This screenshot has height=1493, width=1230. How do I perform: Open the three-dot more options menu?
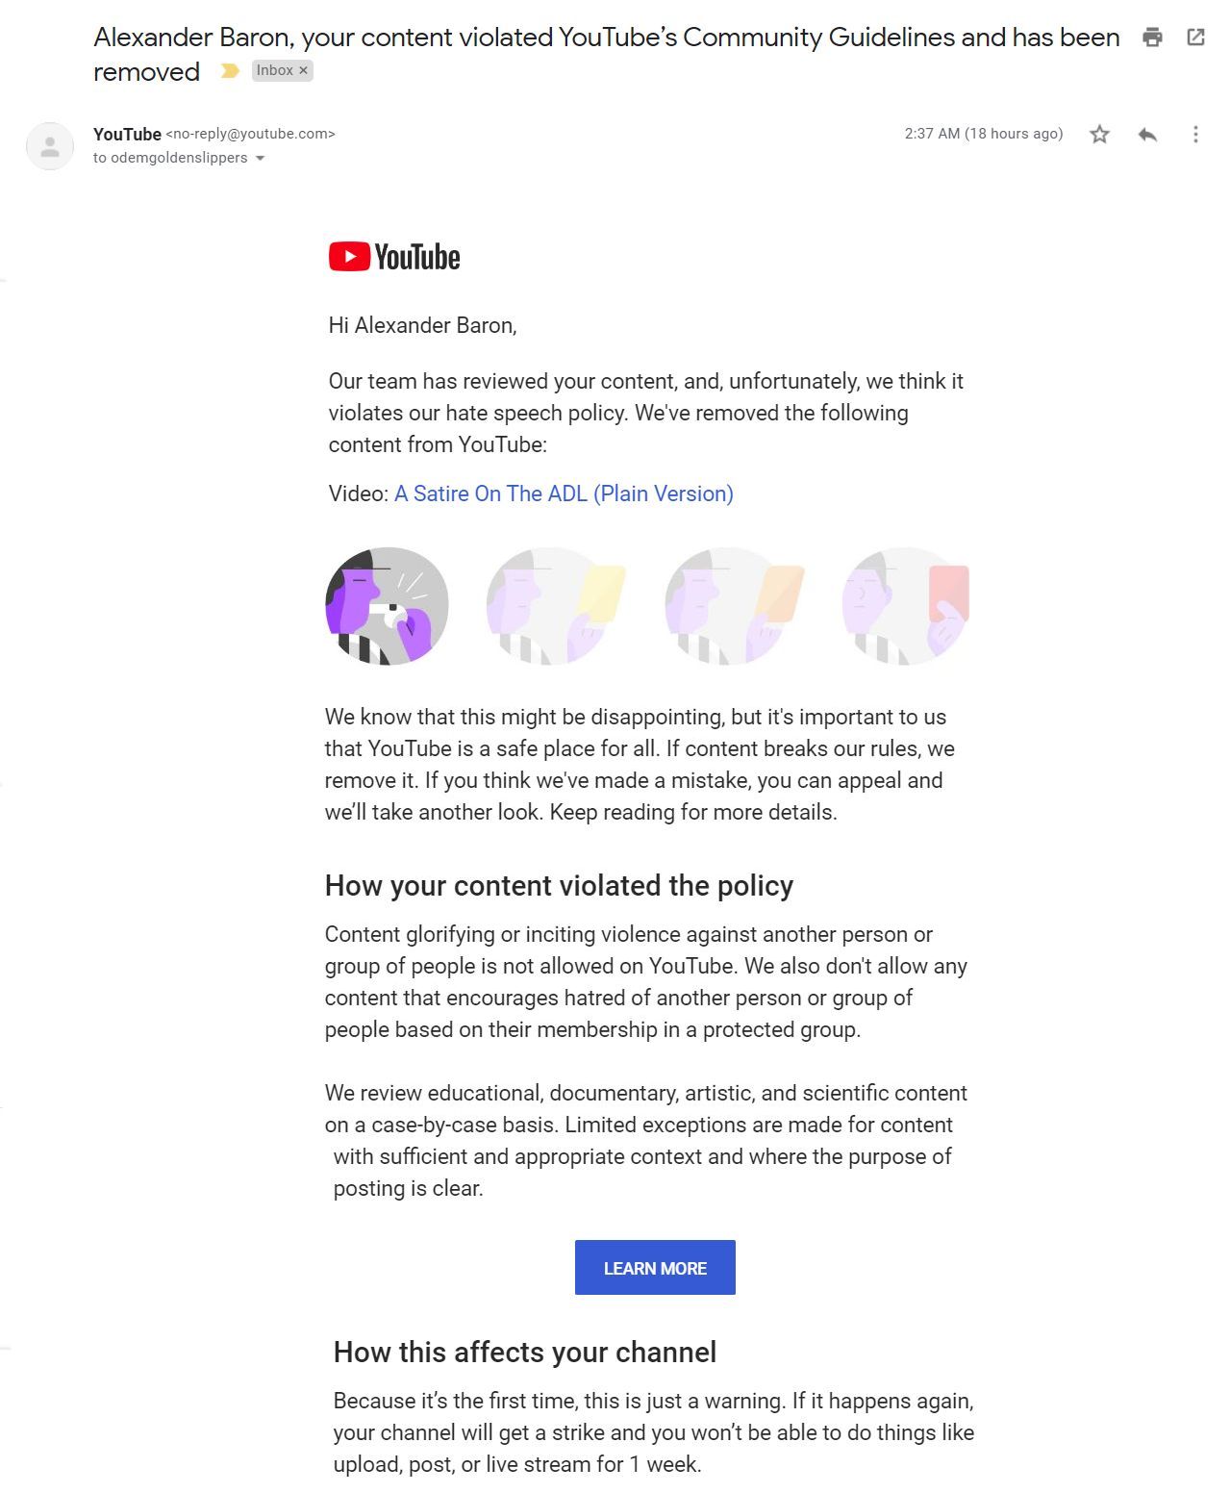click(1195, 135)
